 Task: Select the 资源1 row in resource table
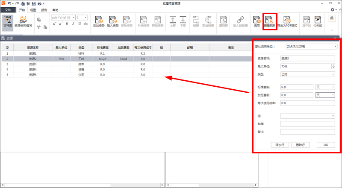pos(127,53)
